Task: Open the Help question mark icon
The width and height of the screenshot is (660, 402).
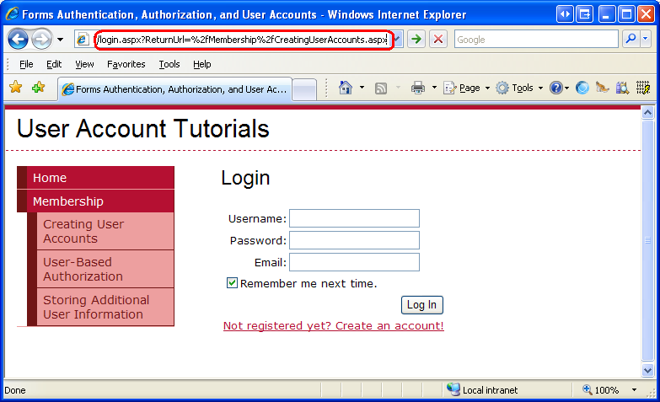Action: click(555, 88)
